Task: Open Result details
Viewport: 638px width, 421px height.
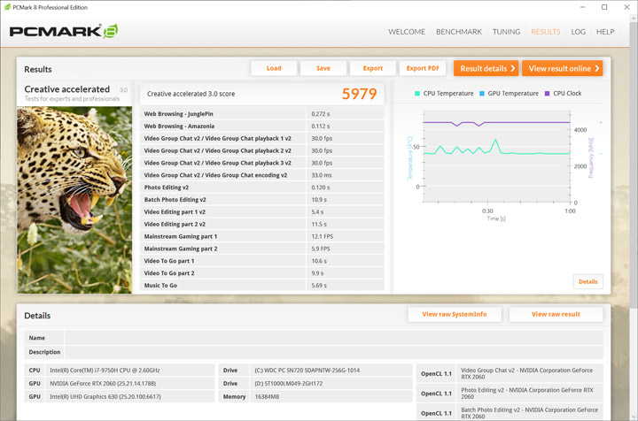Action: (486, 69)
